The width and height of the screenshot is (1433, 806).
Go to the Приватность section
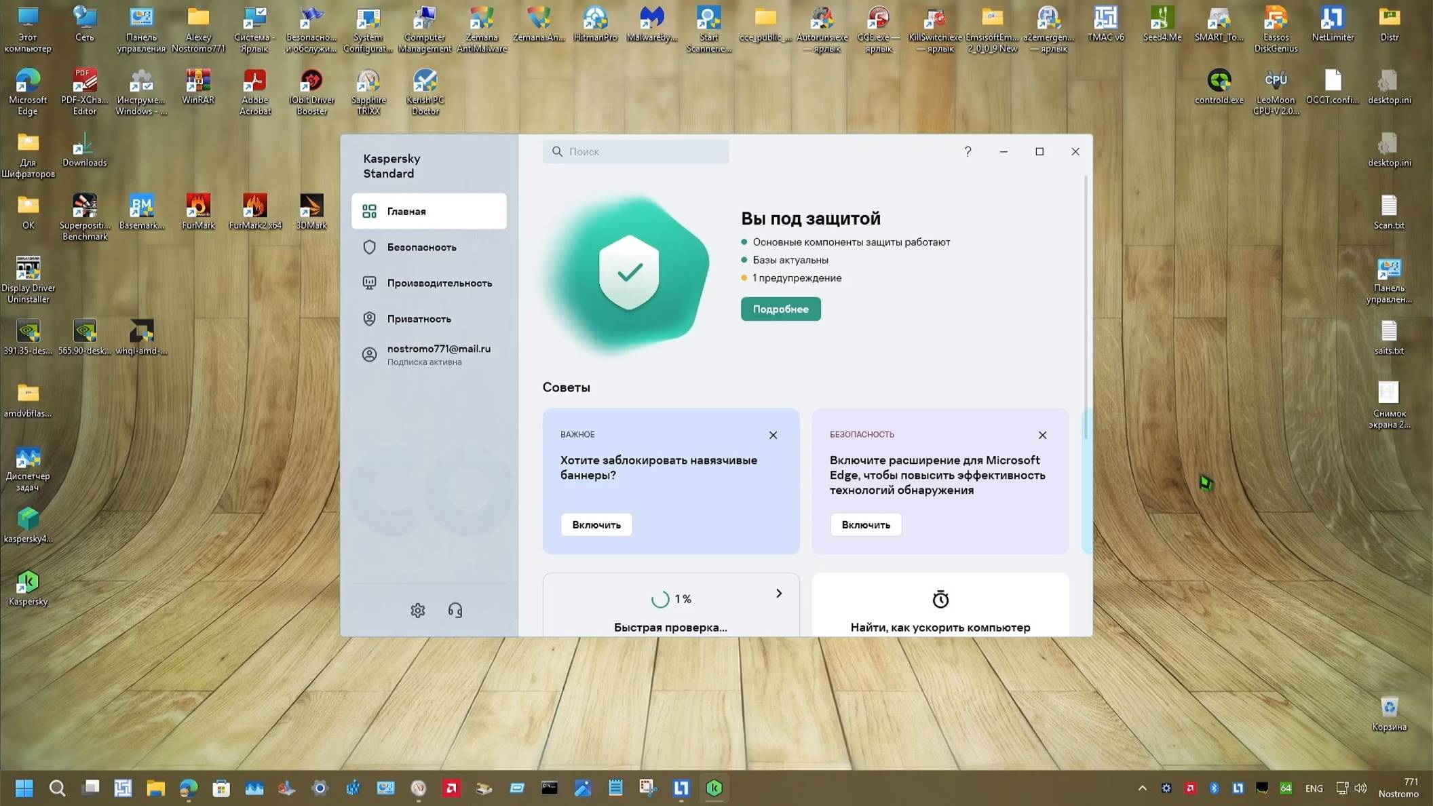tap(419, 319)
